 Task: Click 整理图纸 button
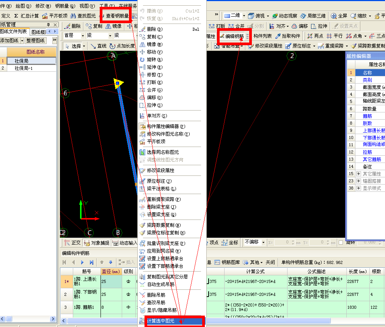(36, 41)
